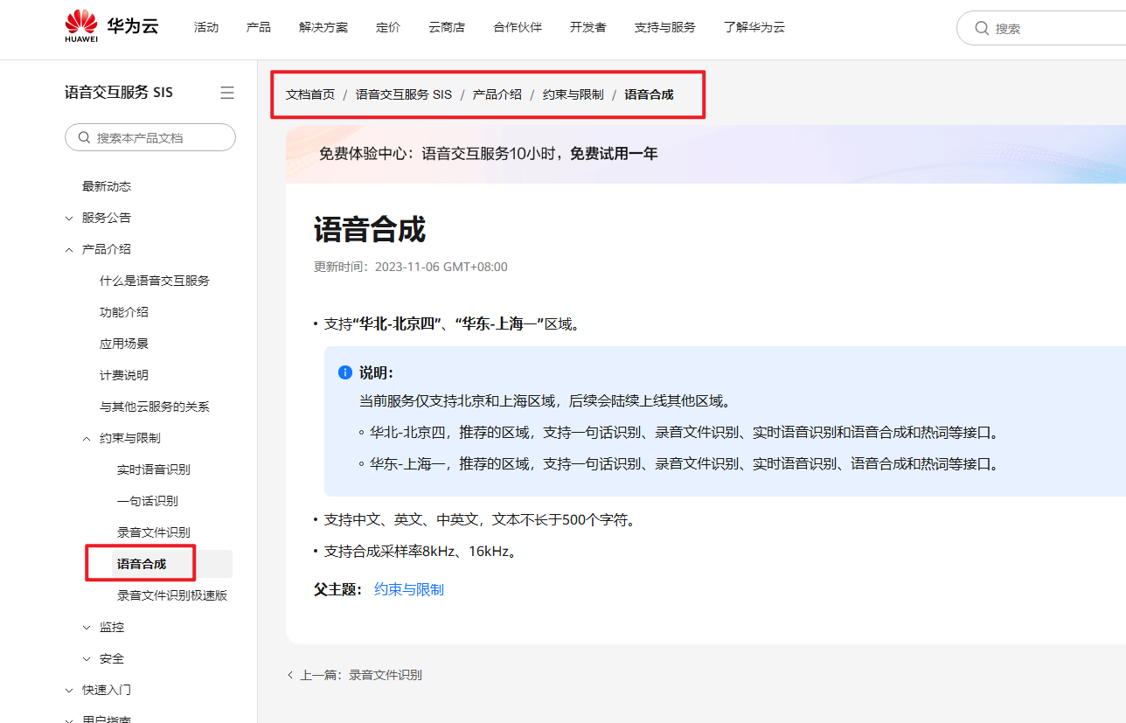Click the sidebar title 语音交互服务 SIS
1126x723 pixels.
pos(119,93)
